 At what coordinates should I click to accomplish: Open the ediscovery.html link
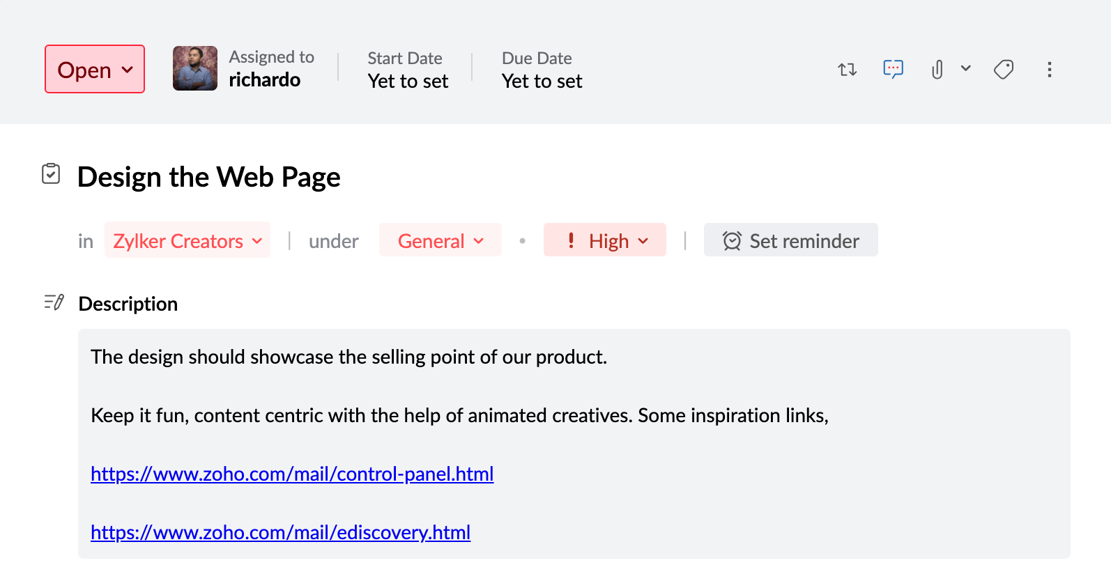point(280,532)
